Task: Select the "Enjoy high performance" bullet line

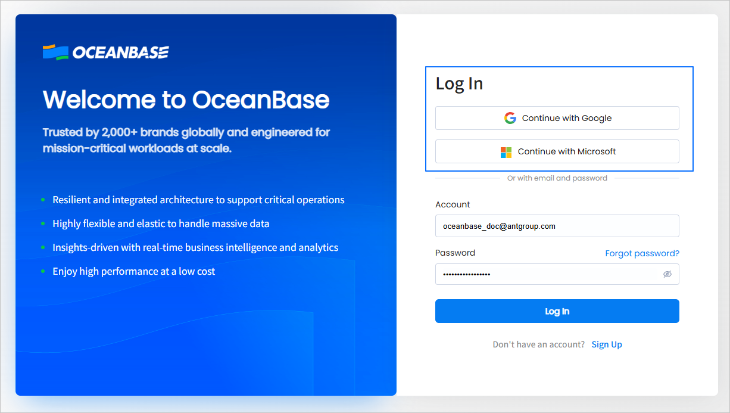Action: coord(134,271)
